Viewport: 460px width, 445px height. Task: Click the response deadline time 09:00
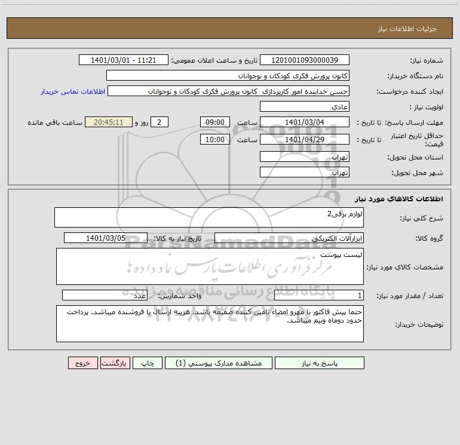214,122
